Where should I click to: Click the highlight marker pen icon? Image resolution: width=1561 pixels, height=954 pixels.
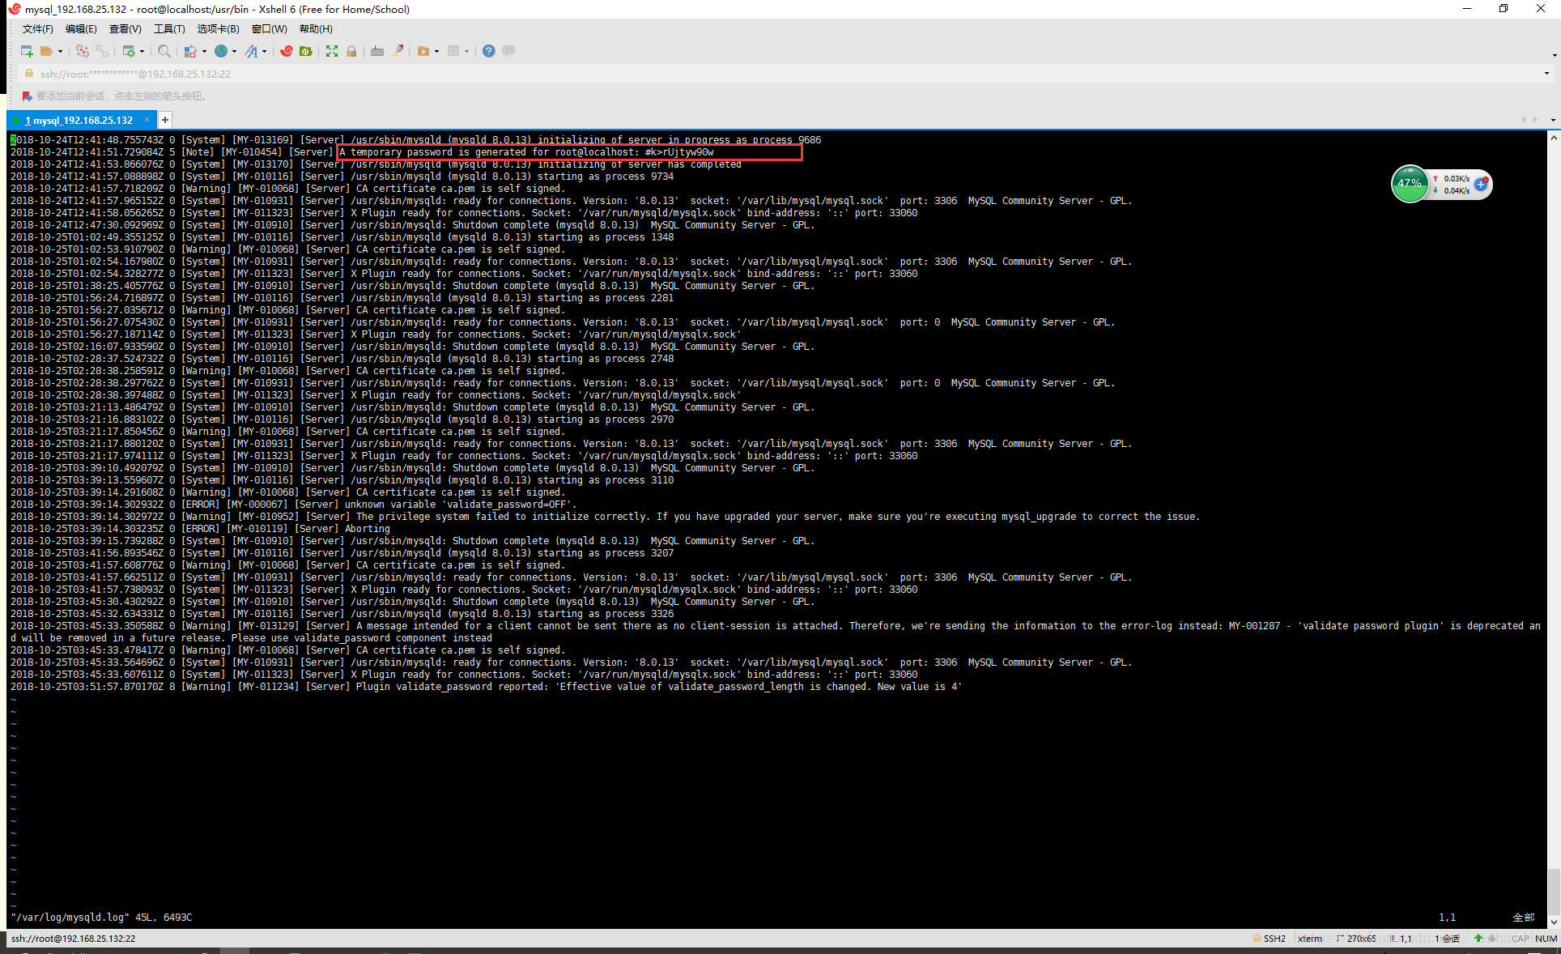point(398,51)
